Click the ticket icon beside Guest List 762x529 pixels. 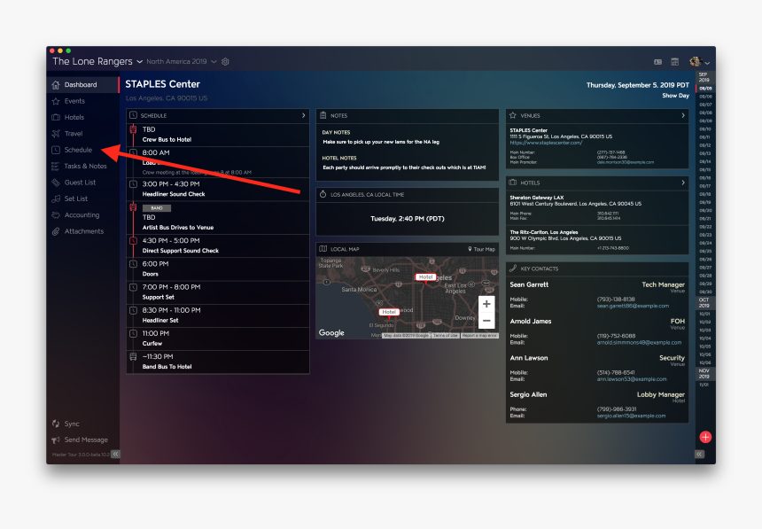pos(56,183)
